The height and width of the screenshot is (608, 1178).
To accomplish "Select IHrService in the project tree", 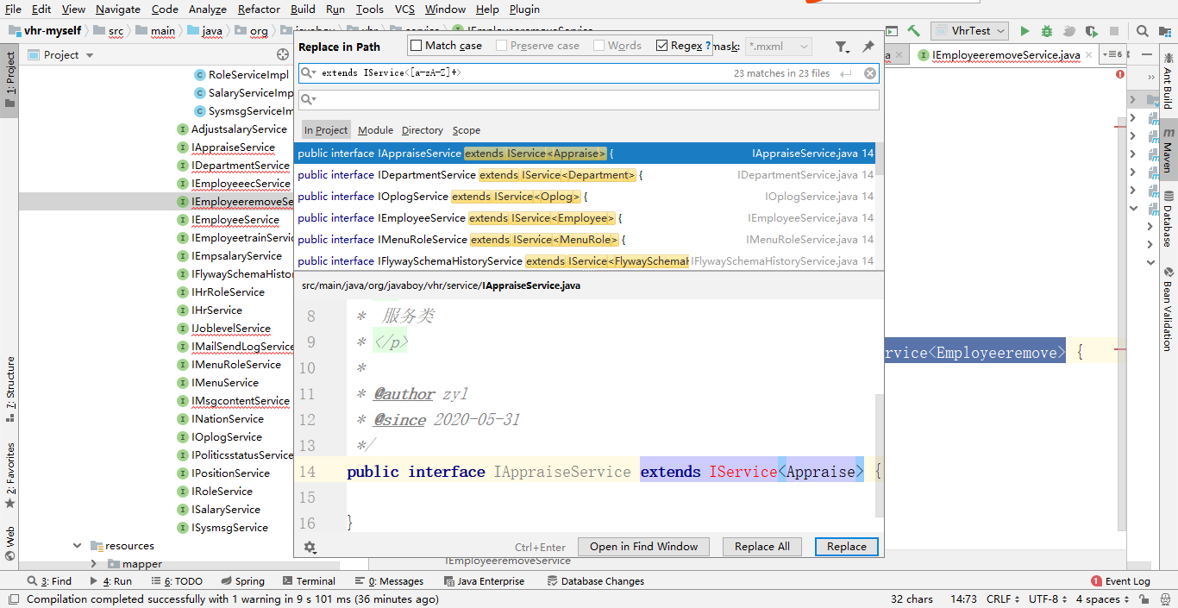I will (x=216, y=310).
